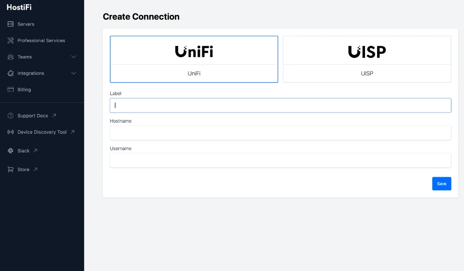This screenshot has height=271, width=464.
Task: Click the UISP logo image
Action: pyautogui.click(x=367, y=52)
